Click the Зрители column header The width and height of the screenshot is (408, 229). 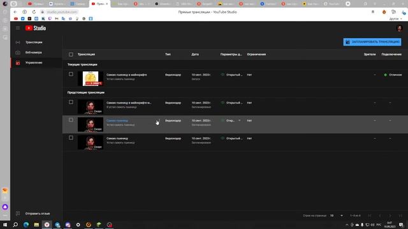click(370, 55)
